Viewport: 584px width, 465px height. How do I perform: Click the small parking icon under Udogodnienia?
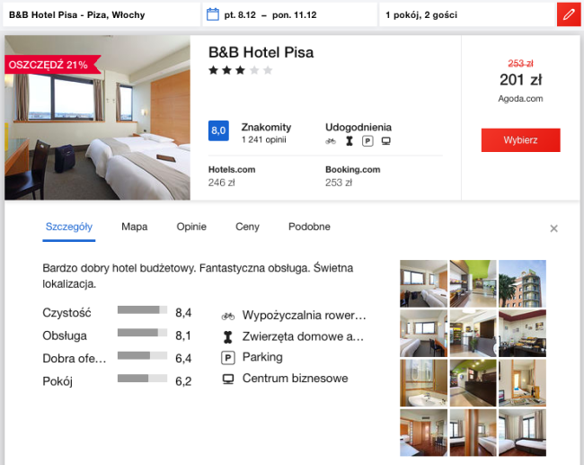(367, 141)
